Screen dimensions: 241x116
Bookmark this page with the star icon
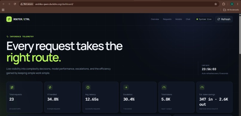[216, 4]
